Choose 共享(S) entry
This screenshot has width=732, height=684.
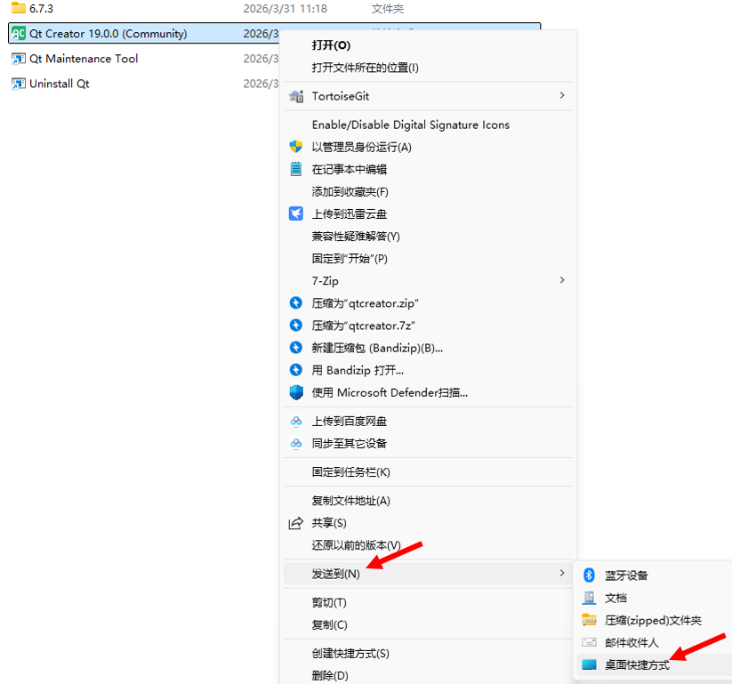coord(329,523)
